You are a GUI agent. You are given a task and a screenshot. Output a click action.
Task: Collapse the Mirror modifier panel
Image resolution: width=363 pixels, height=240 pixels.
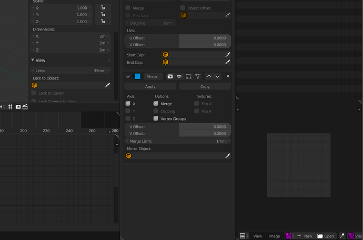click(x=128, y=76)
